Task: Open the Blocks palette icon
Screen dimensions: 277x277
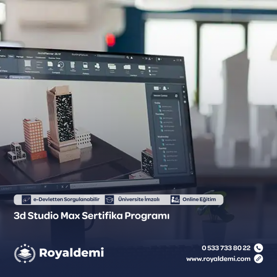Action: click(97, 66)
